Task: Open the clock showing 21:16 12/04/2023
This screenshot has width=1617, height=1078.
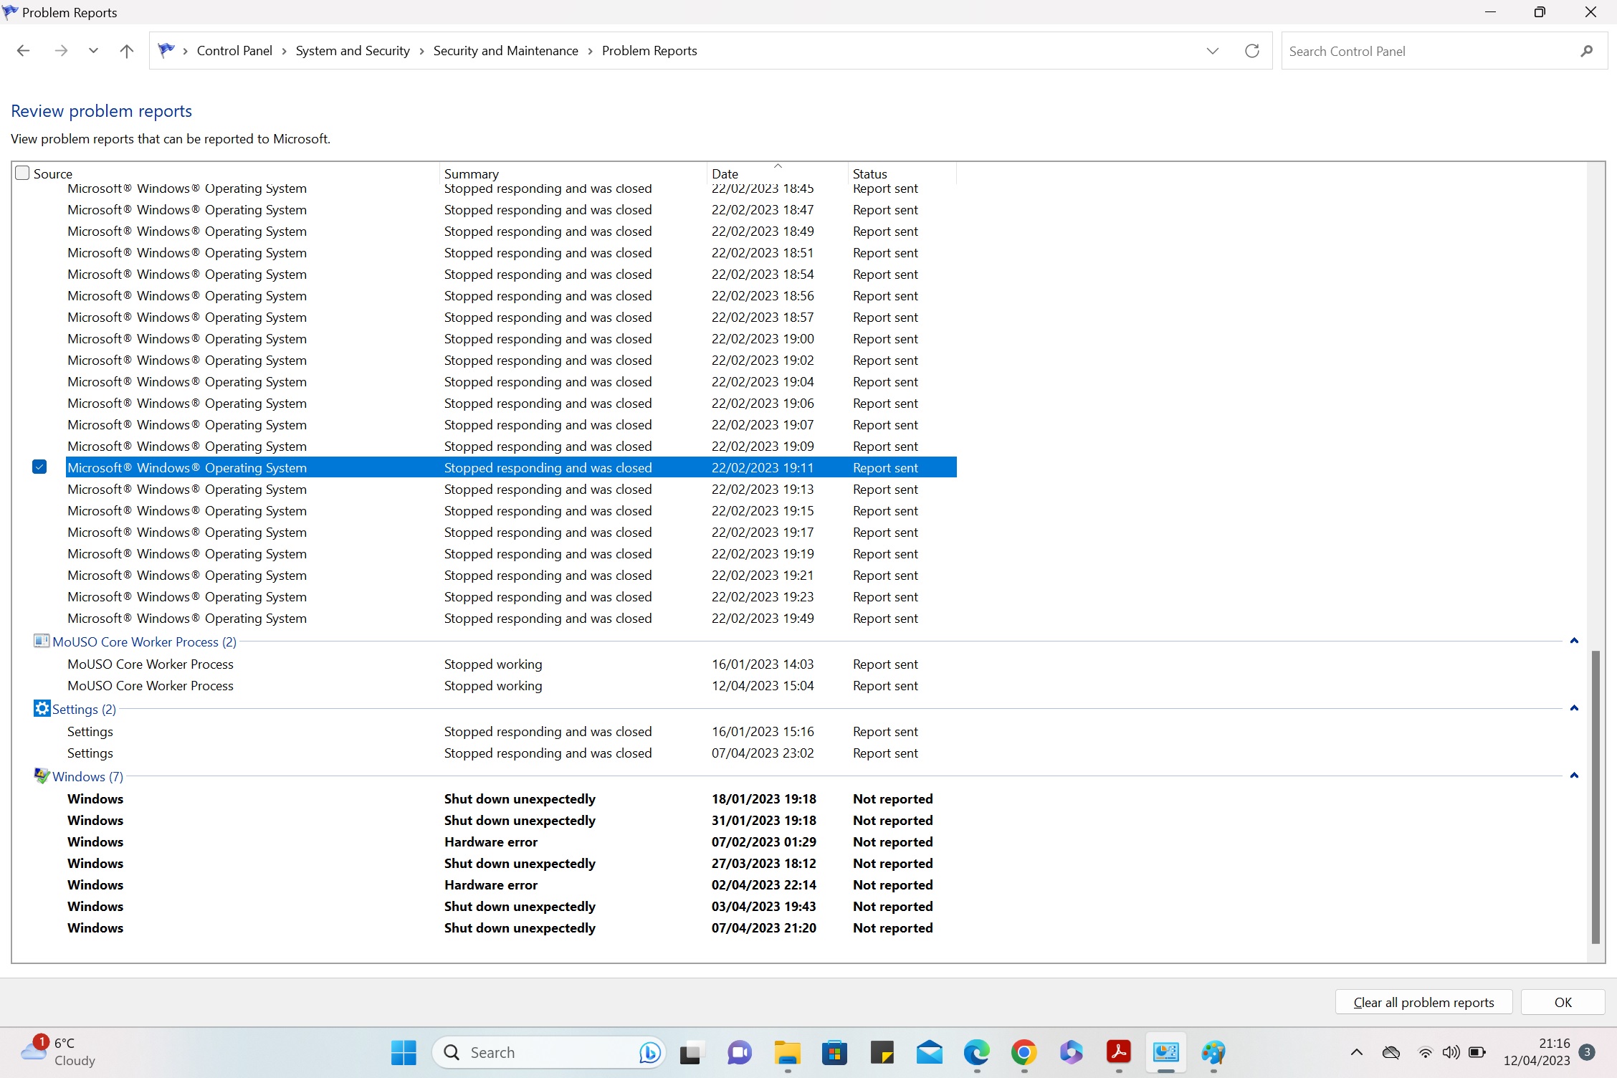Action: (x=1537, y=1052)
